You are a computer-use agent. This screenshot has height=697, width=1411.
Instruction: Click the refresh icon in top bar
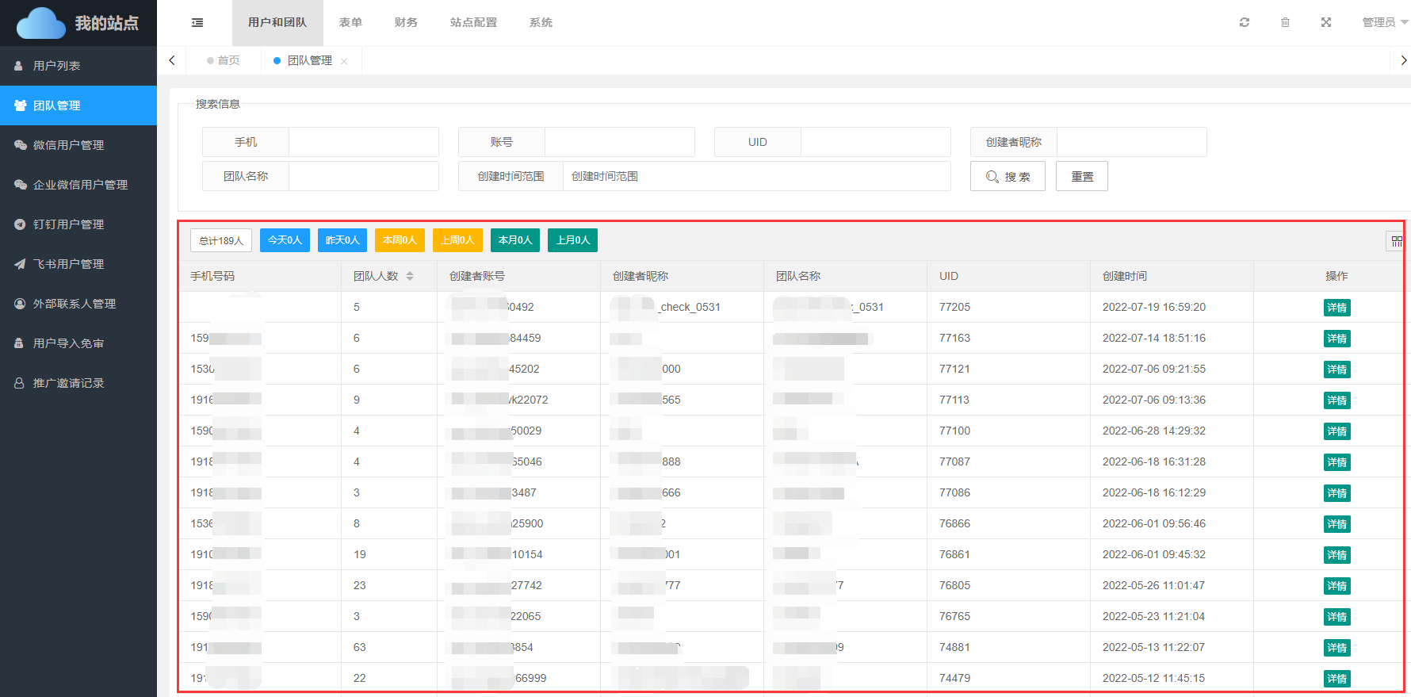point(1245,22)
